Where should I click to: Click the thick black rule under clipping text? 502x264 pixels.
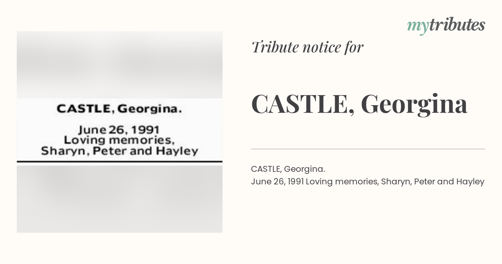120,161
